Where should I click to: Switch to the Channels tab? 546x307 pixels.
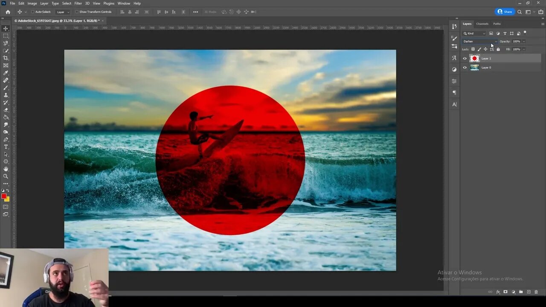tap(482, 24)
